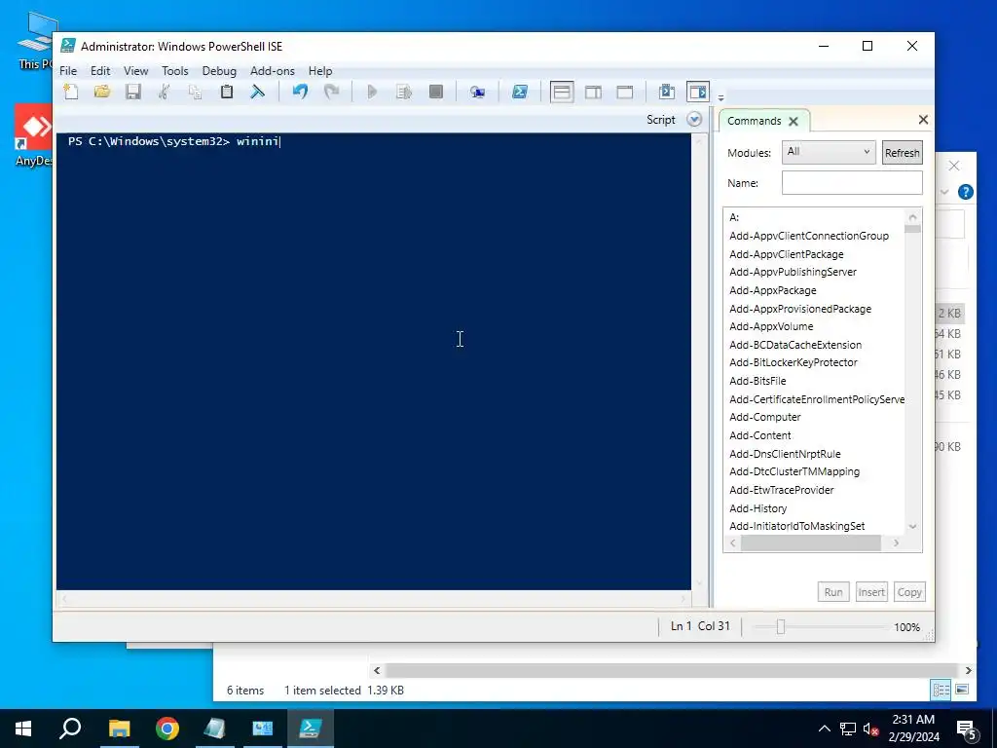
Task: Select Add-DnsClientNrptRule command
Action: click(785, 454)
